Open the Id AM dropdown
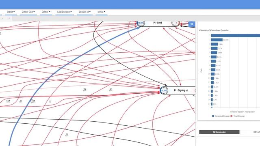 (101, 12)
